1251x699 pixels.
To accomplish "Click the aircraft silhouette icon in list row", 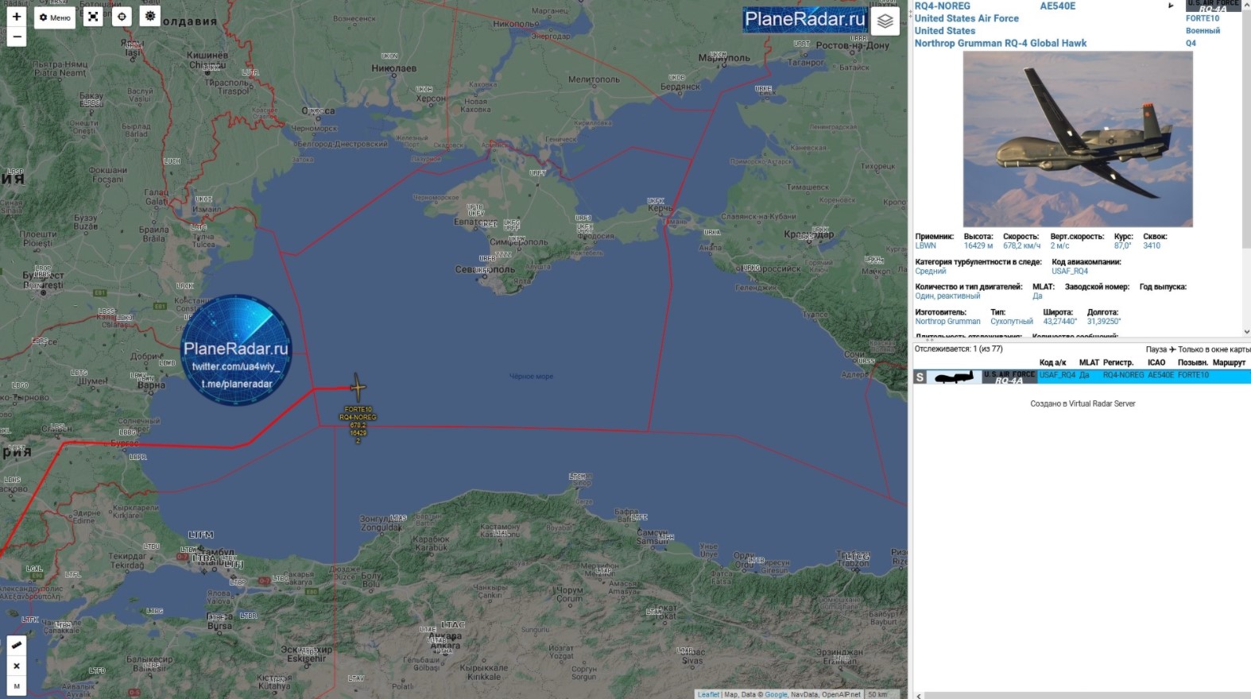I will click(955, 377).
